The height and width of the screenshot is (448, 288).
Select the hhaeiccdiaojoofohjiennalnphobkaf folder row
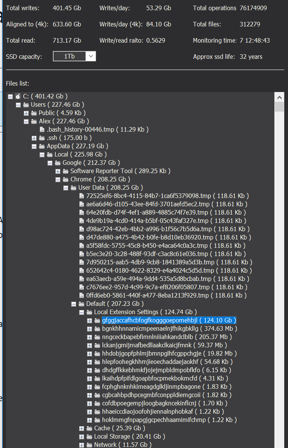(163, 412)
